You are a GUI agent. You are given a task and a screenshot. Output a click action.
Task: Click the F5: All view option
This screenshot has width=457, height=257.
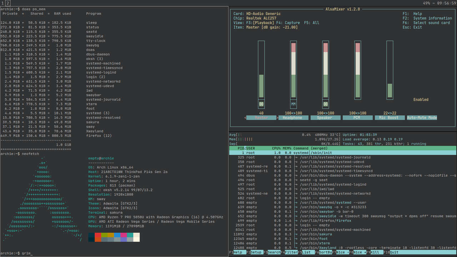coord(312,23)
